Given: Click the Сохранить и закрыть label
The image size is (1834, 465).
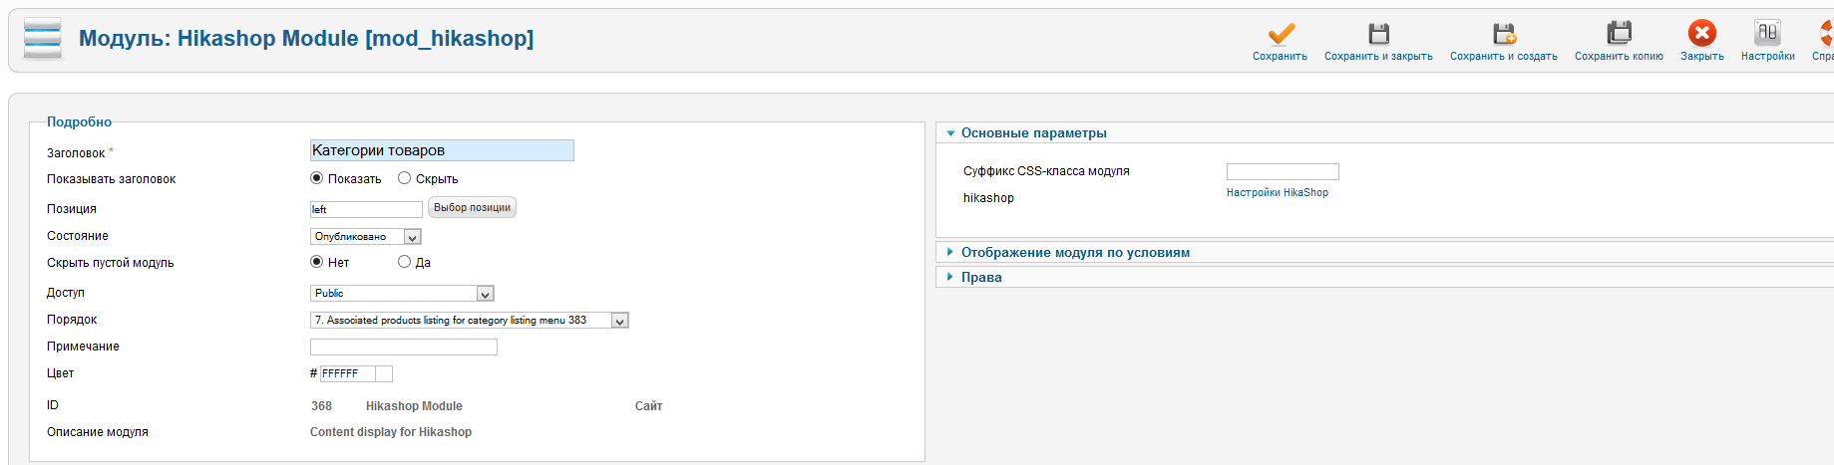Looking at the screenshot, I should tap(1378, 57).
